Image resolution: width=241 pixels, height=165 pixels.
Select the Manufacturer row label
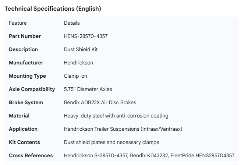point(26,63)
